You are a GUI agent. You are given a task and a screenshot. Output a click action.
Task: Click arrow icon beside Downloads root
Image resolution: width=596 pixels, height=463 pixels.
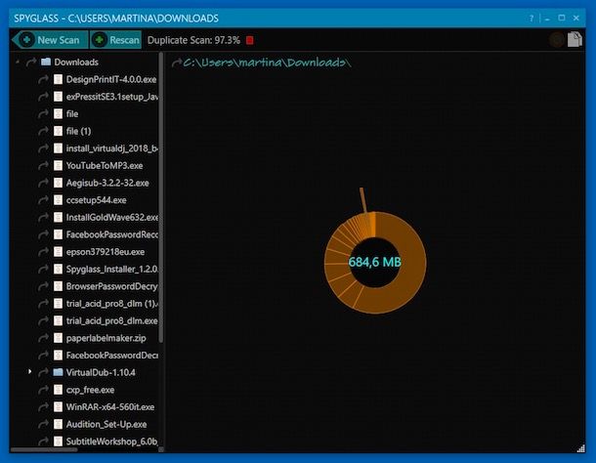click(x=31, y=62)
